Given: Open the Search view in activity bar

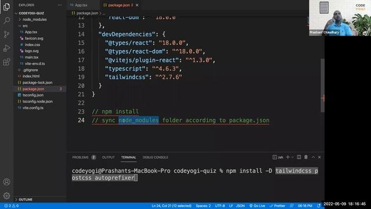Looking at the screenshot, I should click(6, 20).
